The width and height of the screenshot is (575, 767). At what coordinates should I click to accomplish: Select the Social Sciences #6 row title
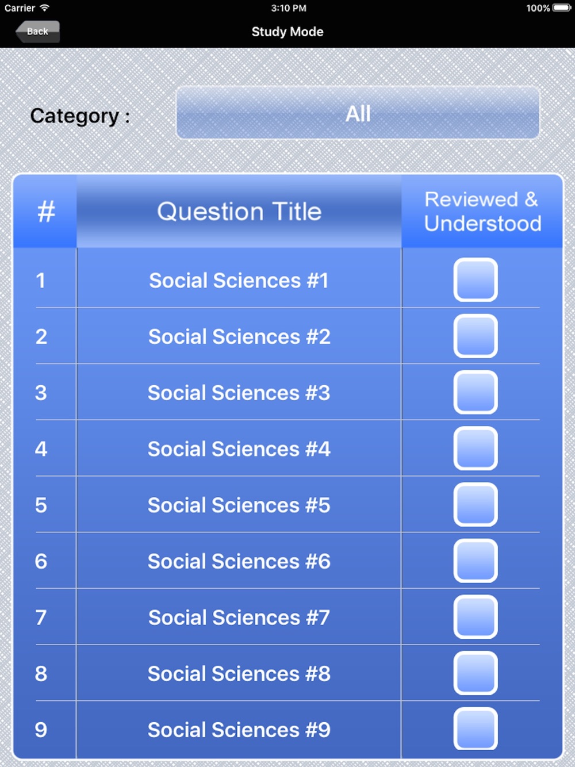pos(239,561)
